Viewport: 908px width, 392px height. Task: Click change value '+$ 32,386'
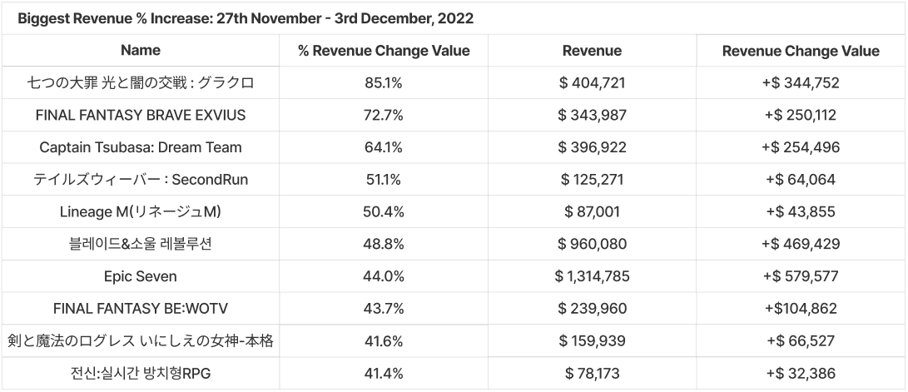(801, 373)
